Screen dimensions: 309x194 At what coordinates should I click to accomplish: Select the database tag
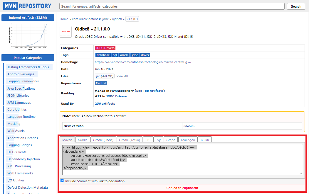tap(103, 55)
